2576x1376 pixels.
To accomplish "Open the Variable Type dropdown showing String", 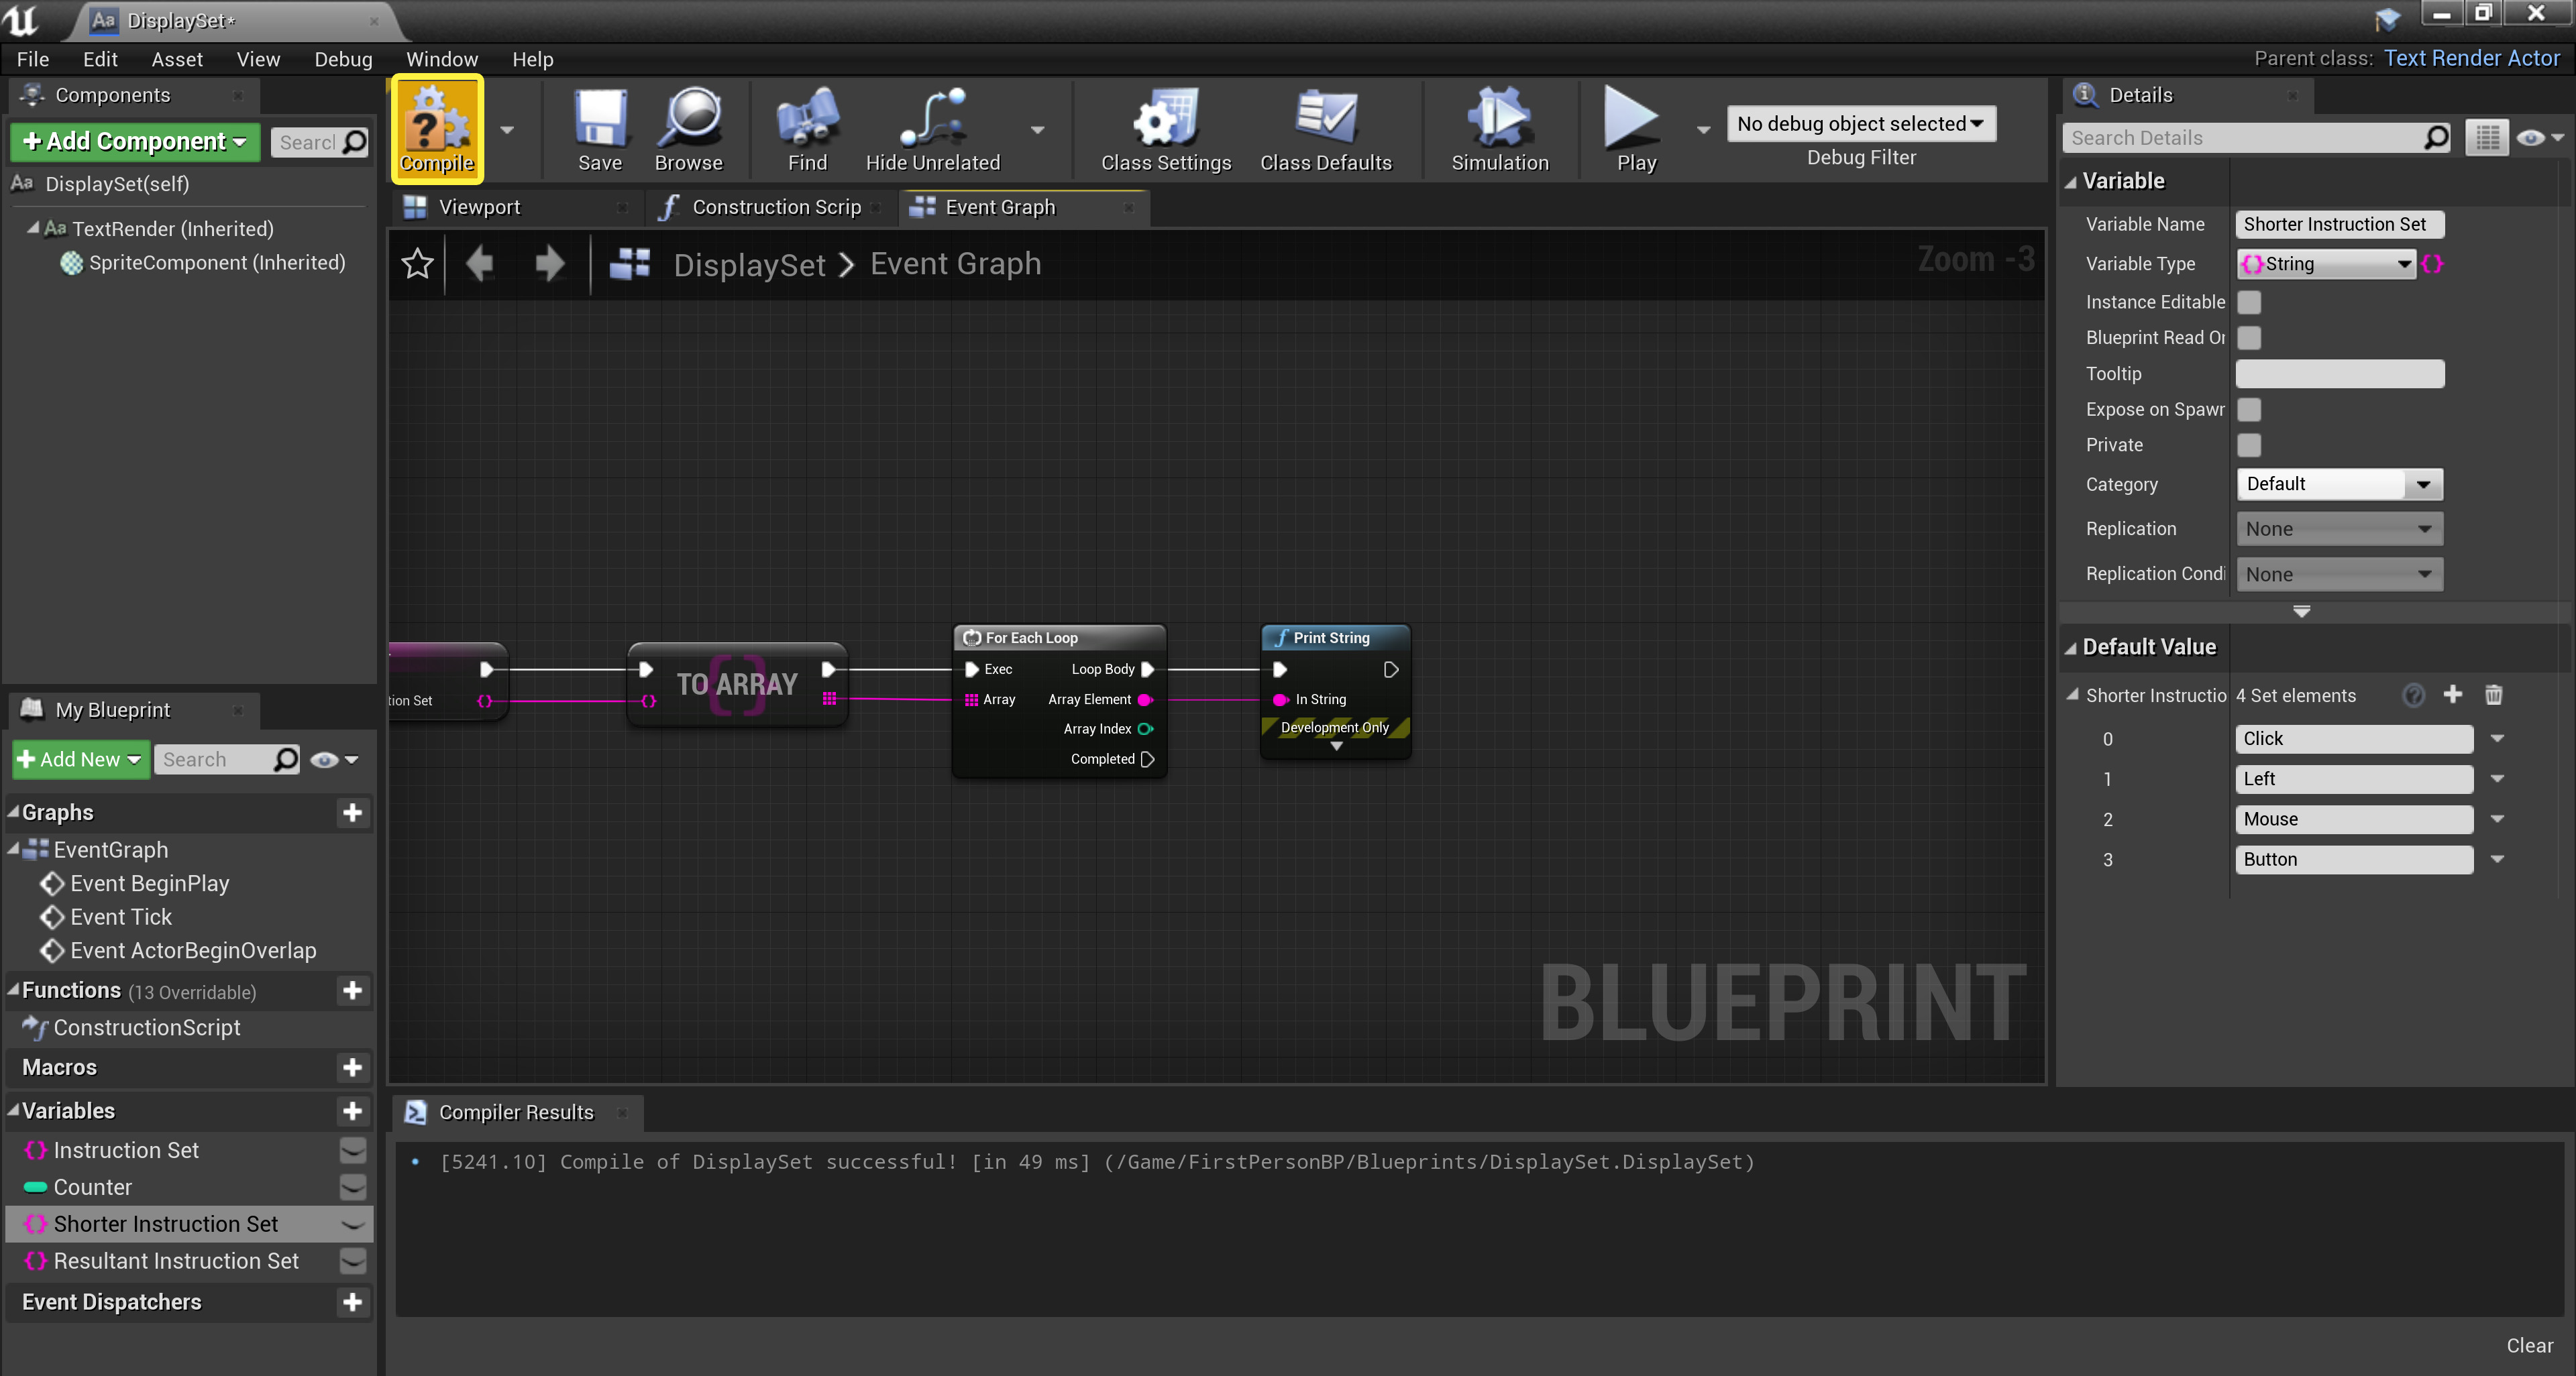I will tap(2327, 264).
